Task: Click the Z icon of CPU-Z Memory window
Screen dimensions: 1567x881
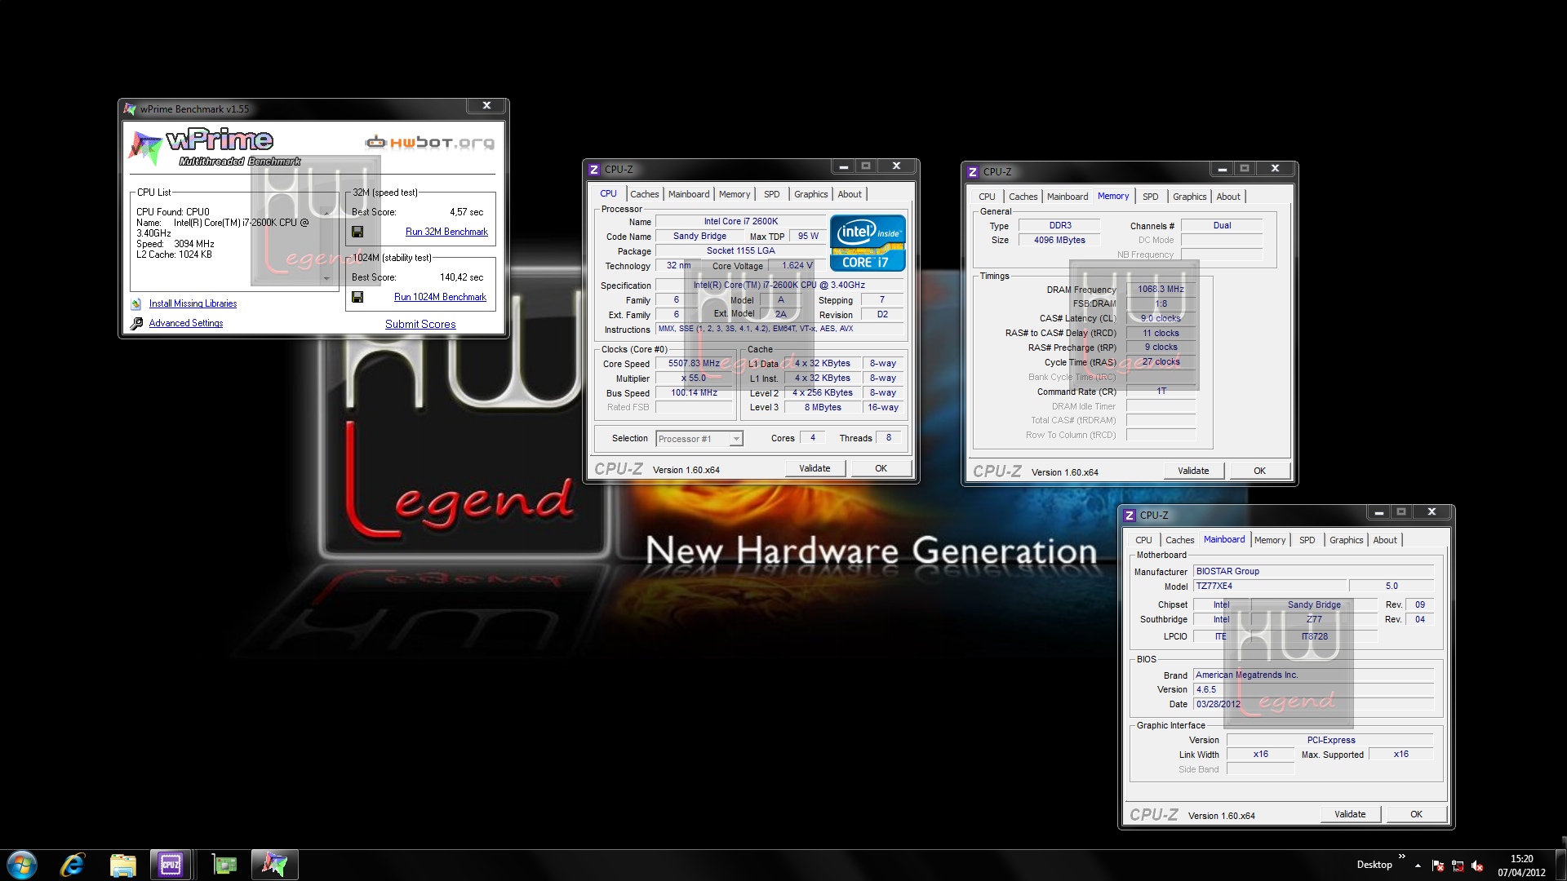Action: coord(973,172)
